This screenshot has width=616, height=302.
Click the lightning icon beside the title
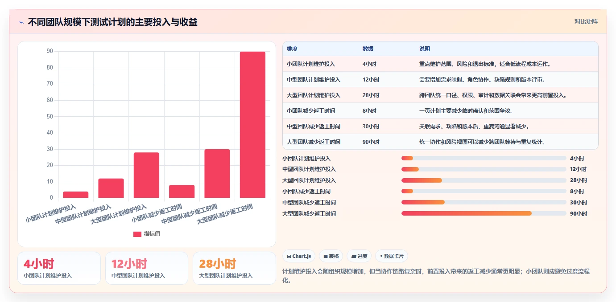[x=21, y=22]
